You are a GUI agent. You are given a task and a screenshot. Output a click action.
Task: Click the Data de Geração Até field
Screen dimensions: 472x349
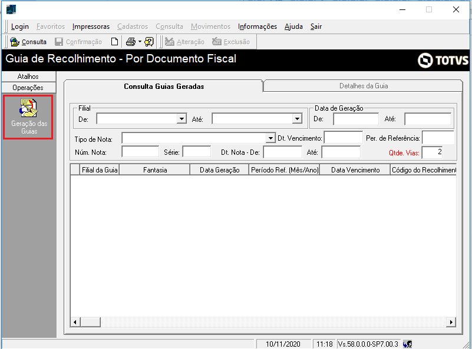427,119
